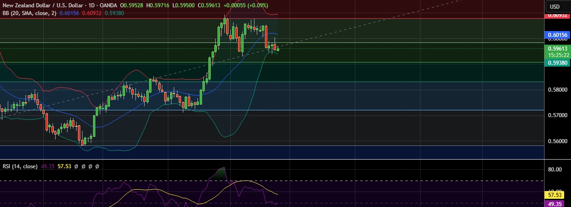
Task: Click the yellow 57.53 RSI MA value in legend
Action: 65,167
